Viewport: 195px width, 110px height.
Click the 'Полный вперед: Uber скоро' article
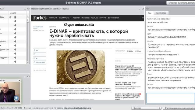coord(126,83)
